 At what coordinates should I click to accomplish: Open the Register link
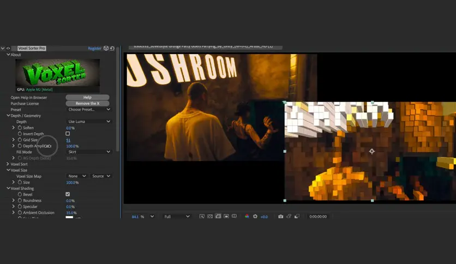click(x=94, y=48)
